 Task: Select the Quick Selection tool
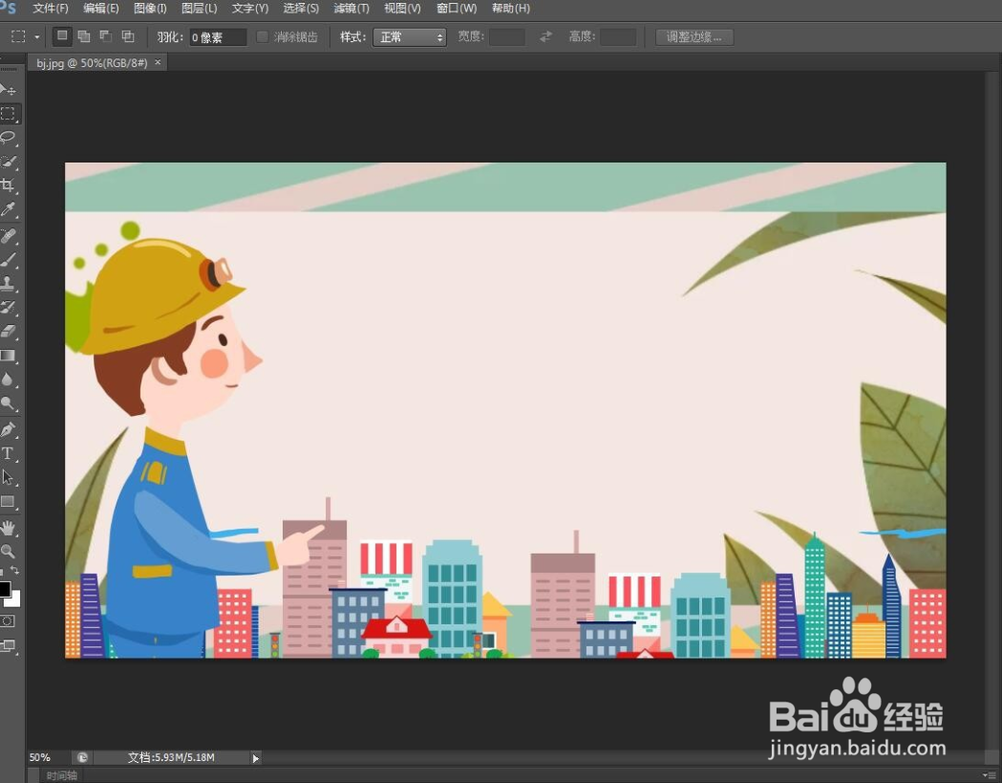coord(9,162)
